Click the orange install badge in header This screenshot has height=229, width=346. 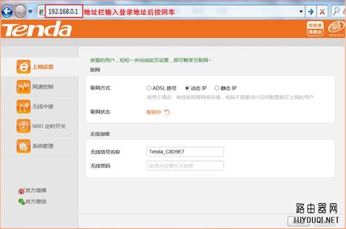[315, 29]
